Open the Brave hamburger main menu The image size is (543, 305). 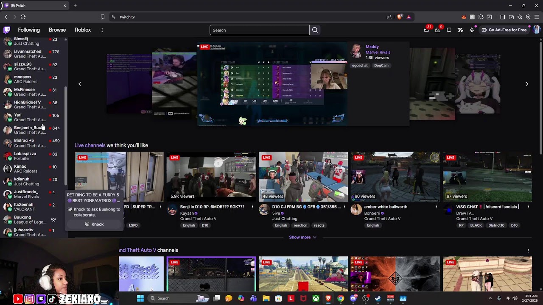coord(537,17)
